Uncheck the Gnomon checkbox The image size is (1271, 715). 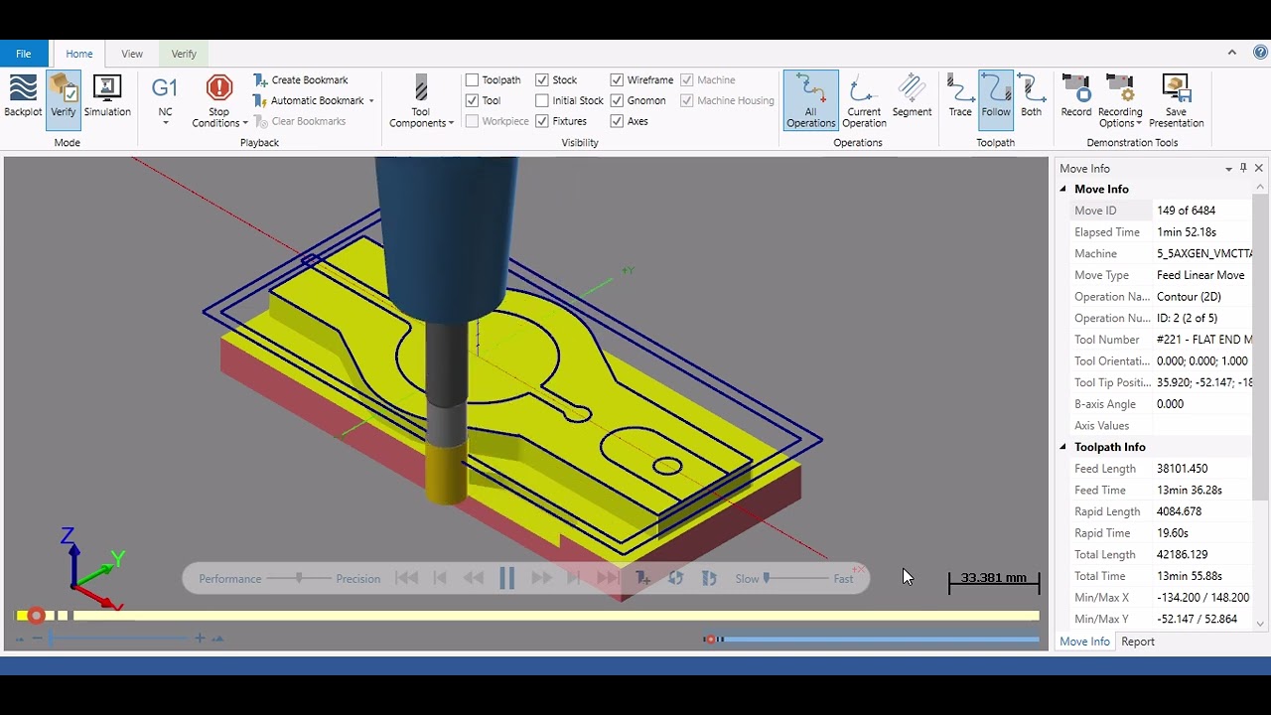click(618, 101)
